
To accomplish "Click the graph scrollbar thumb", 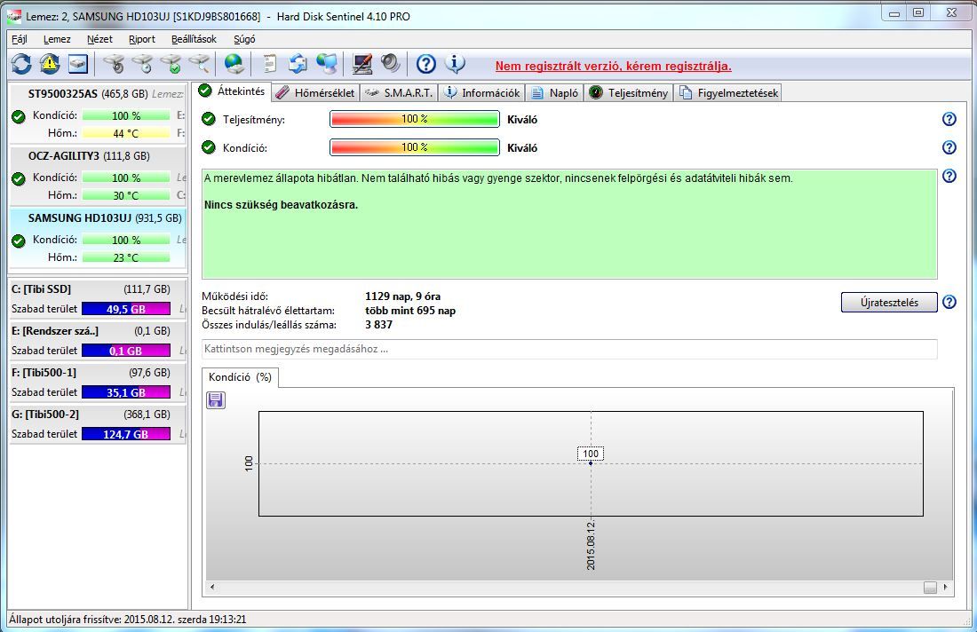I will pos(930,587).
